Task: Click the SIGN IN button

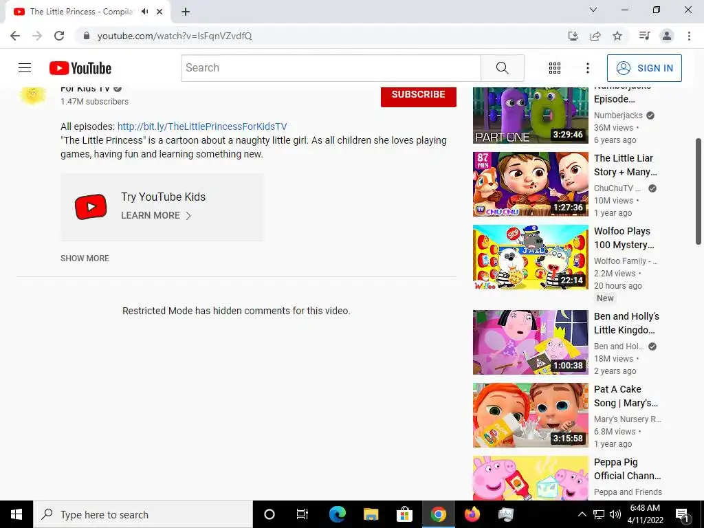Action: pyautogui.click(x=644, y=68)
